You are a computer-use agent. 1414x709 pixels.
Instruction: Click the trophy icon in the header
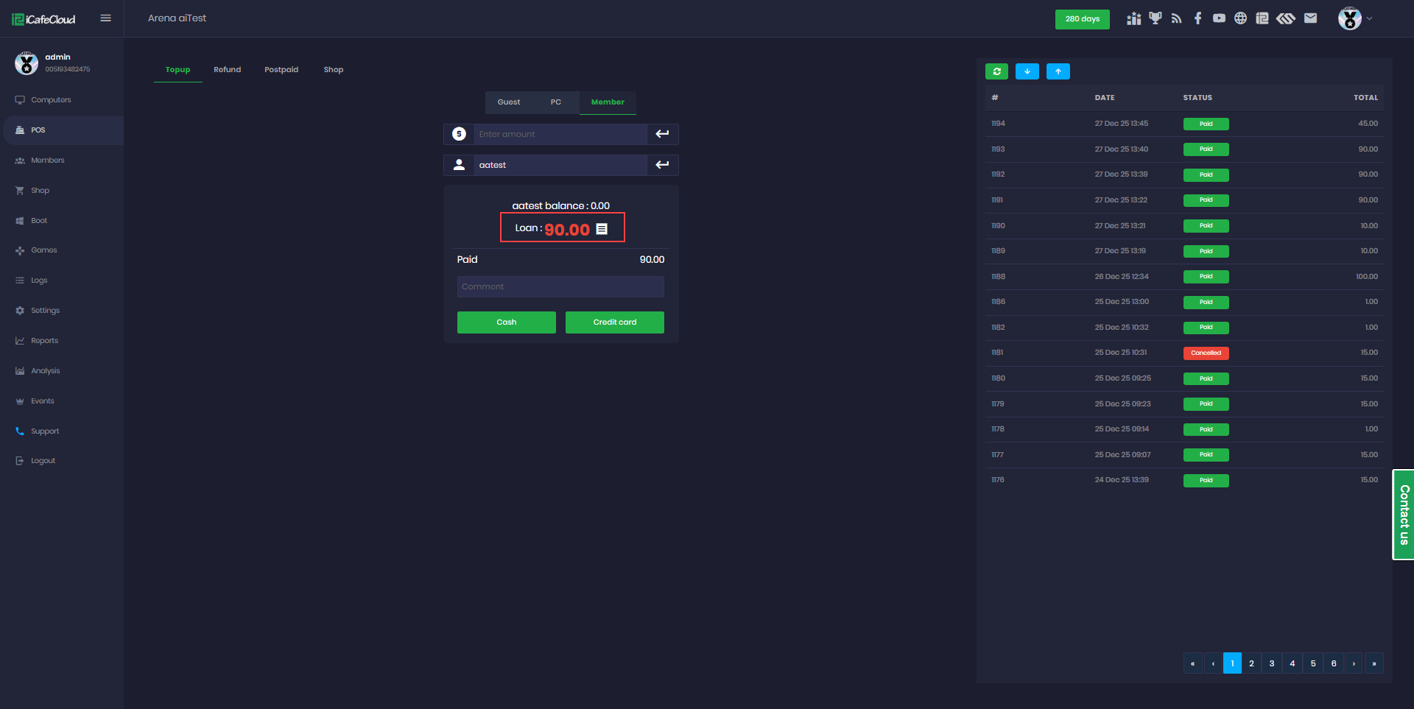point(1156,18)
